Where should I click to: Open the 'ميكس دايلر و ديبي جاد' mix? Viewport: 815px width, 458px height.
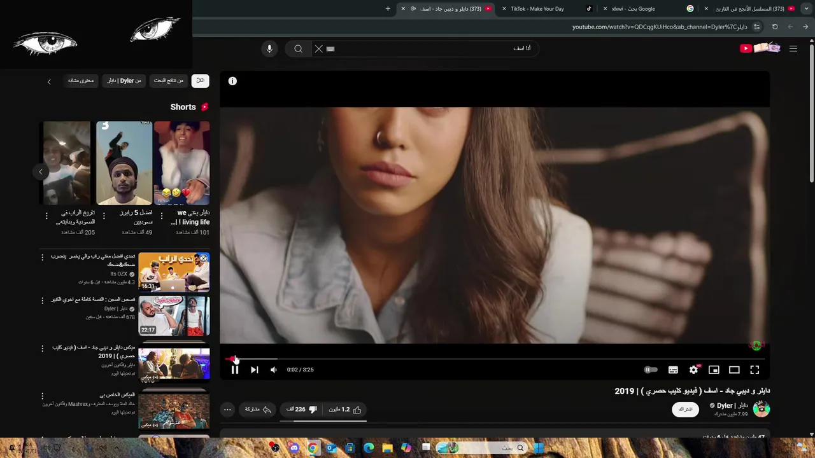click(174, 363)
